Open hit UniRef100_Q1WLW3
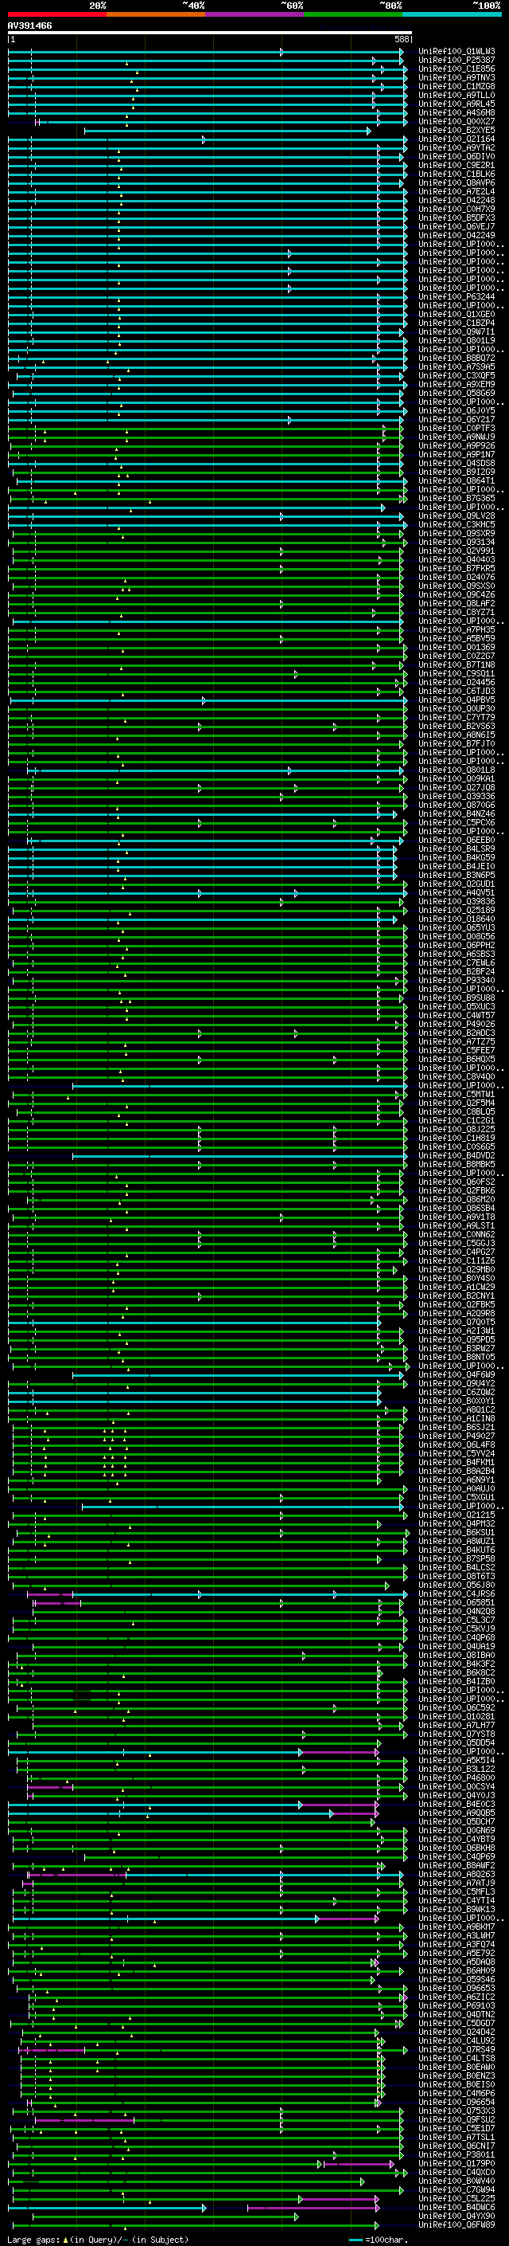Screen dimensions: 509x2246 457,52
